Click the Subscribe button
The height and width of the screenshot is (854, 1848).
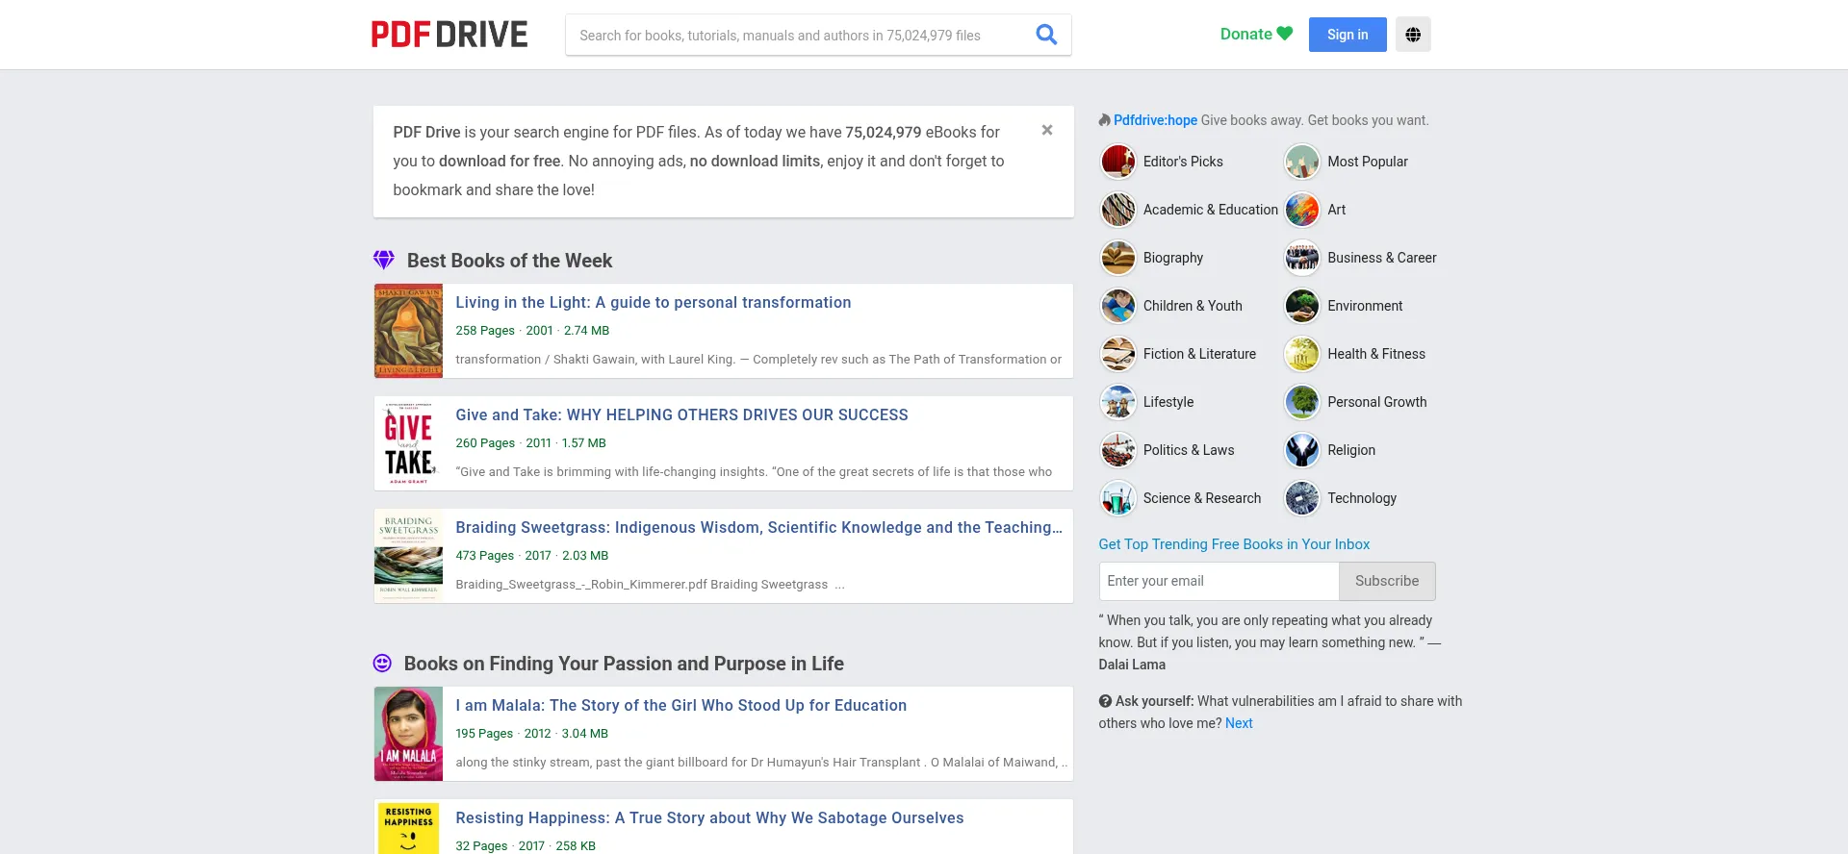click(1387, 581)
